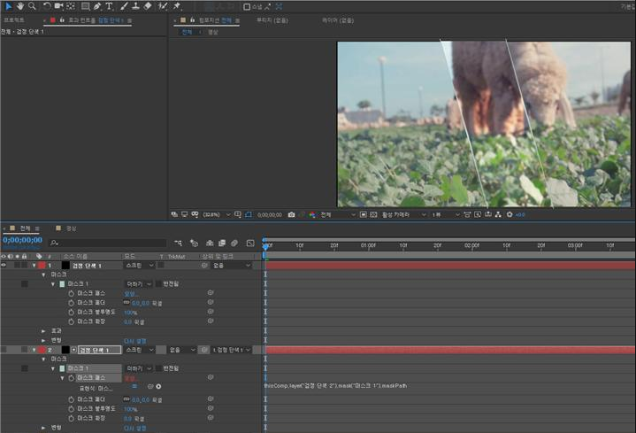Click the snapshot camera icon in viewer
This screenshot has width=636, height=433.
291,214
